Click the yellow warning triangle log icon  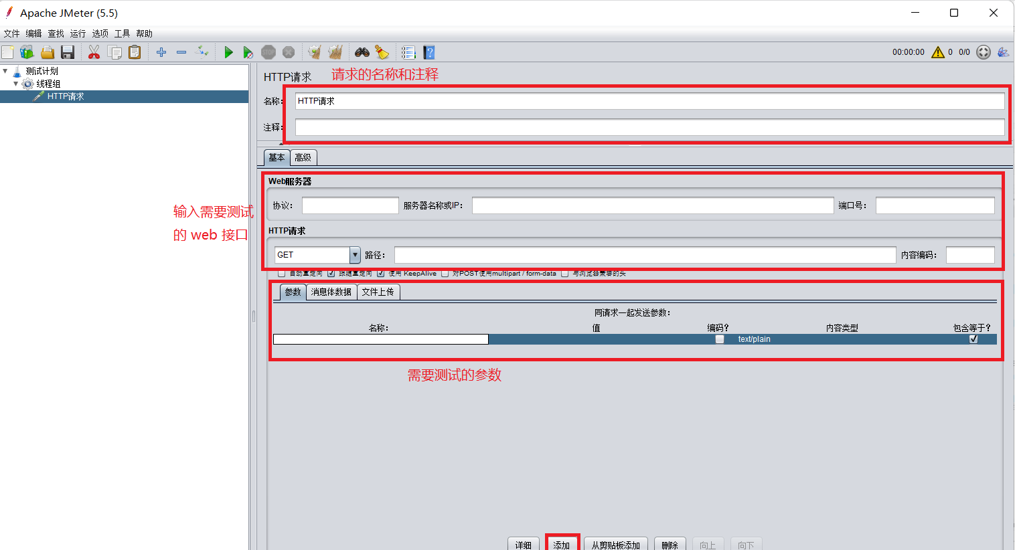(938, 52)
